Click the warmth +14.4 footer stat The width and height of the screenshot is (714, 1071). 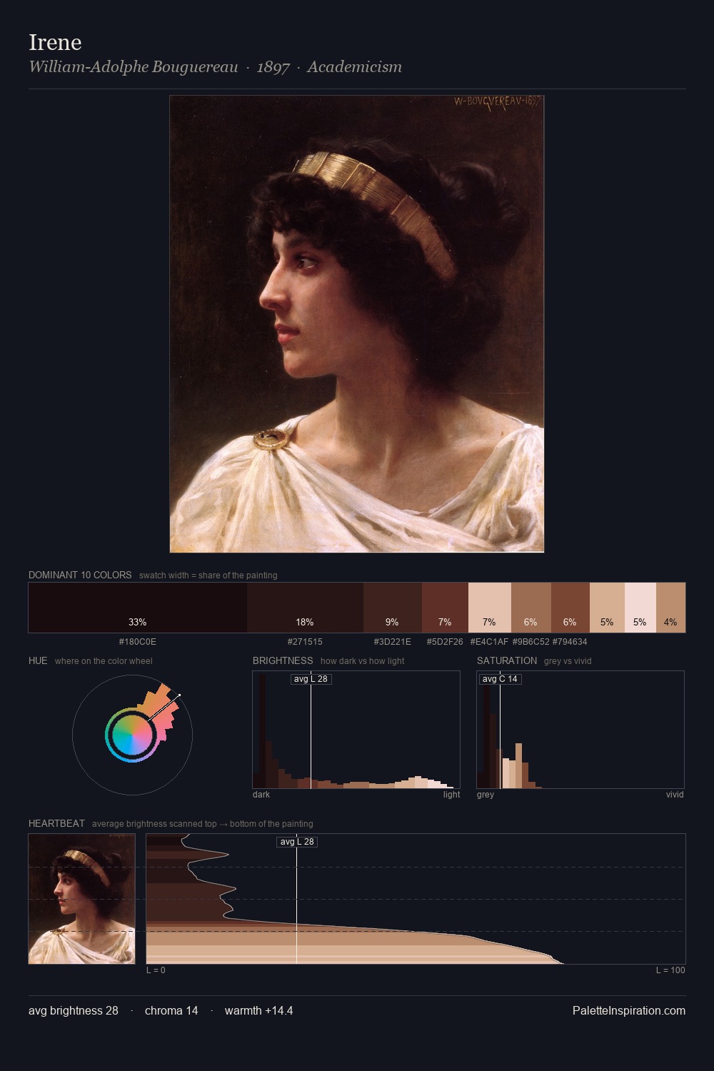pyautogui.click(x=259, y=1010)
